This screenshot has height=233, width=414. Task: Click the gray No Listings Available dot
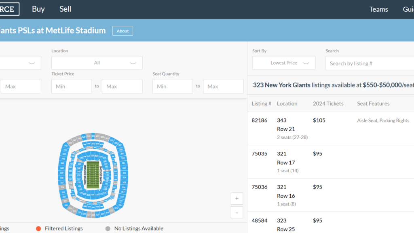(x=108, y=229)
